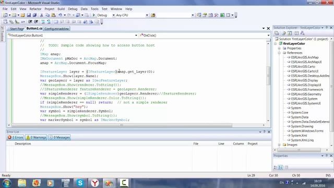Select ESRI.ArcGIS.Carto reference
Screen dimensions: 334x188
click(x=303, y=66)
